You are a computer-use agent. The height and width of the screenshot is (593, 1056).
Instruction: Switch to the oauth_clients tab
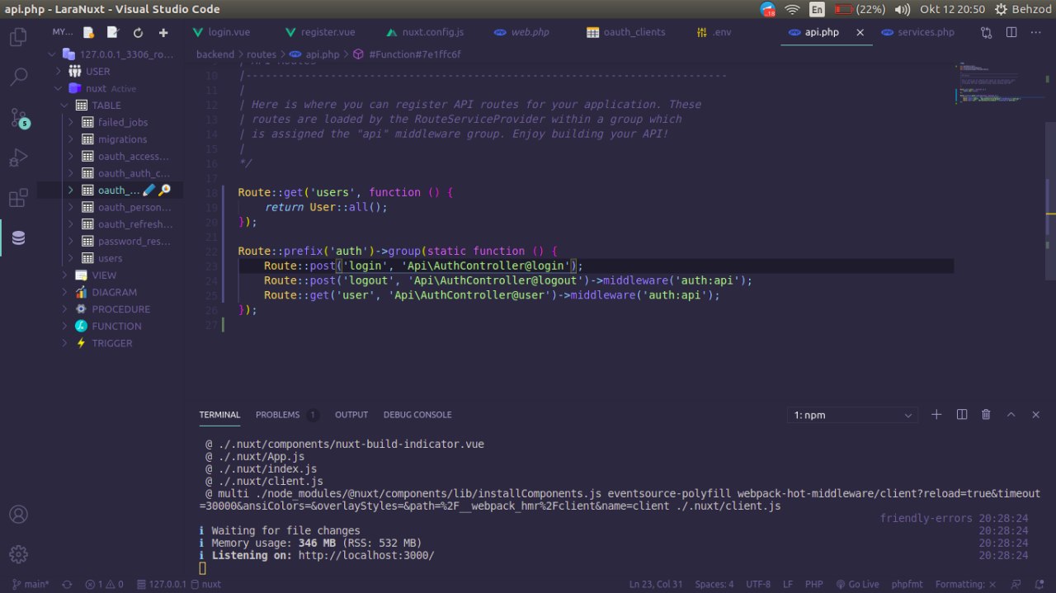(x=634, y=32)
